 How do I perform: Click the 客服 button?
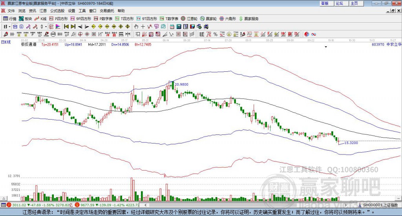pyautogui.click(x=327, y=3)
